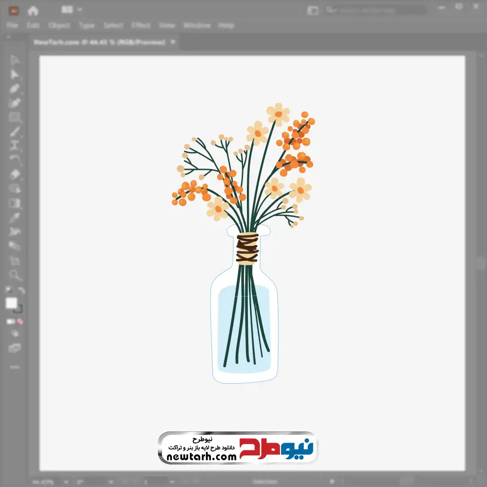
Task: Select the Selection tool arrow
Action: (x=15, y=60)
